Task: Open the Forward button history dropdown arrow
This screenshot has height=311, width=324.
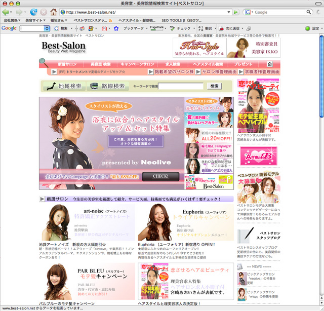Action: tap(25, 12)
